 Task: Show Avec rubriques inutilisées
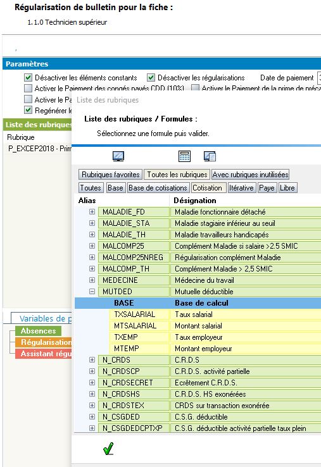[x=250, y=175]
